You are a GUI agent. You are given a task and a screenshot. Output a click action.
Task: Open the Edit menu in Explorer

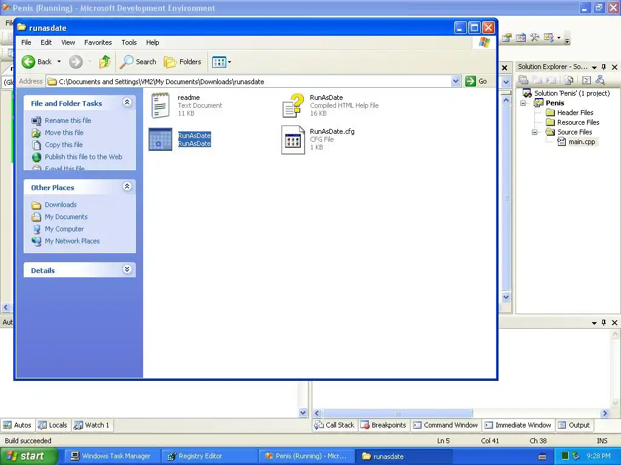[x=46, y=42]
